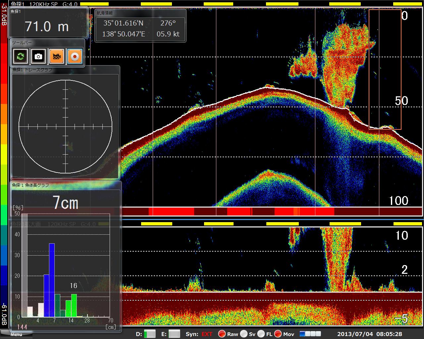The height and width of the screenshot is (339, 424).
Task: Click the orange video camera icon
Action: point(57,56)
